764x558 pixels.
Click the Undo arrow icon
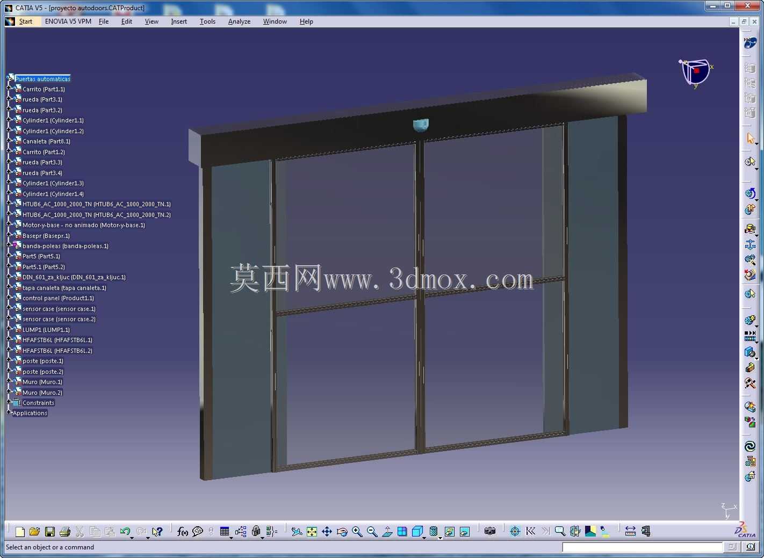pyautogui.click(x=125, y=532)
